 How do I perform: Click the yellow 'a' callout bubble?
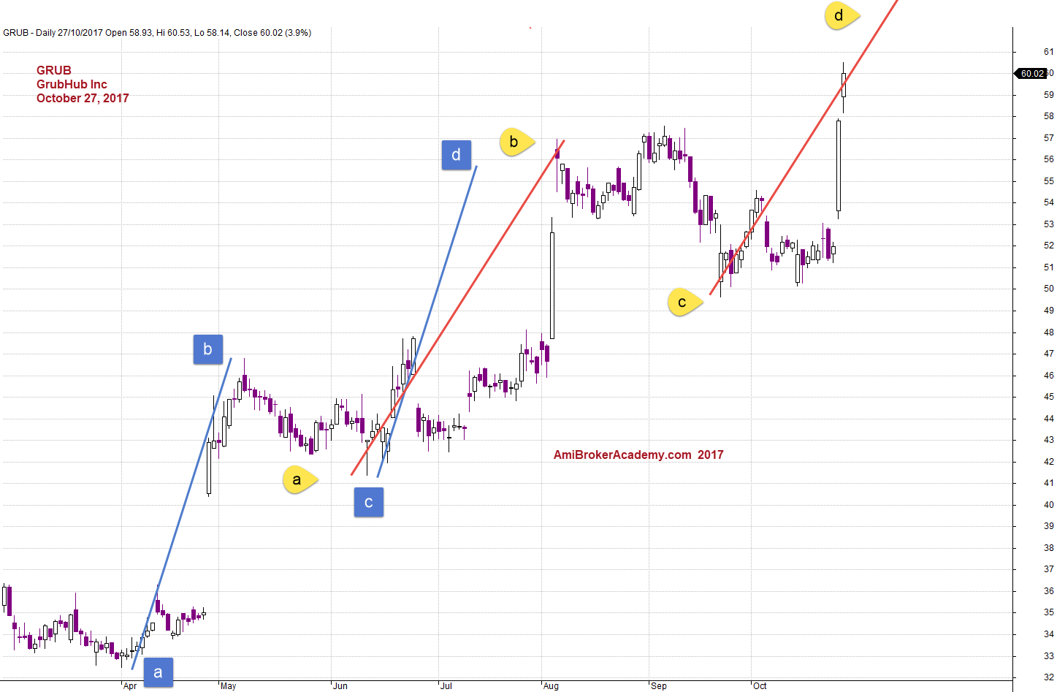point(299,479)
